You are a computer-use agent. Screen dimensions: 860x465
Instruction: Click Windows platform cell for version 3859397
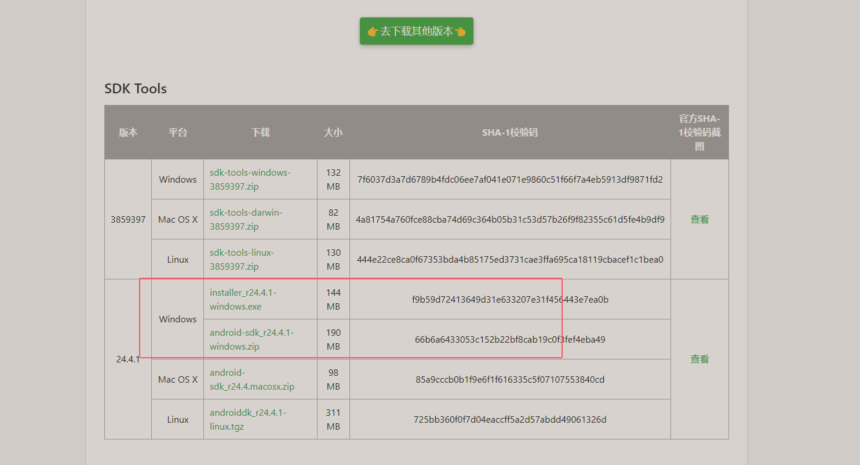178,179
